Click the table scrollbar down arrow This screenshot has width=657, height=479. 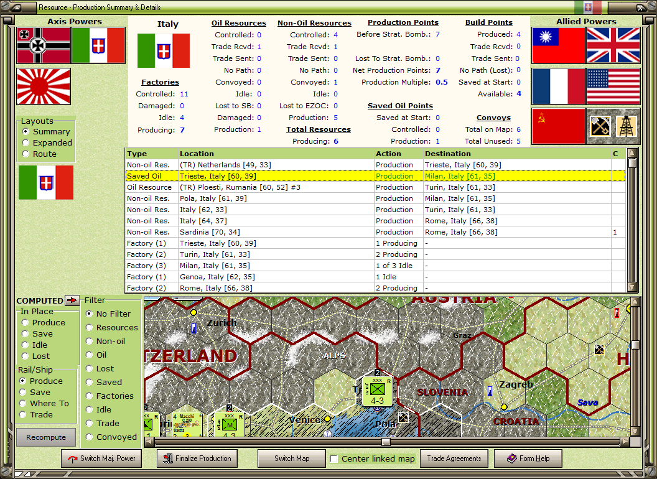pyautogui.click(x=632, y=287)
